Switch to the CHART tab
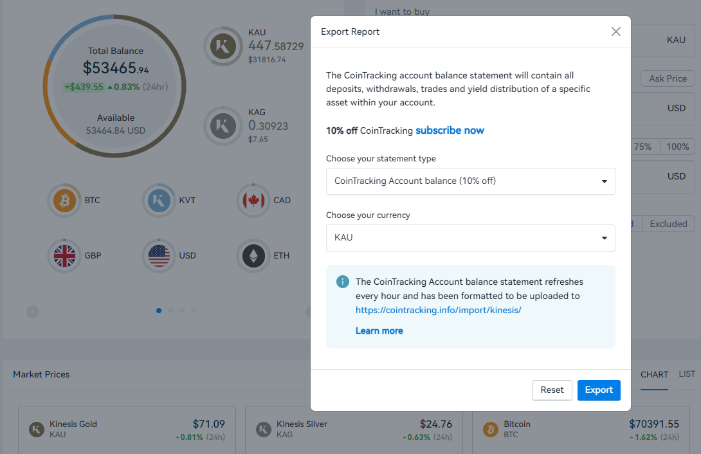The image size is (701, 454). (x=654, y=374)
